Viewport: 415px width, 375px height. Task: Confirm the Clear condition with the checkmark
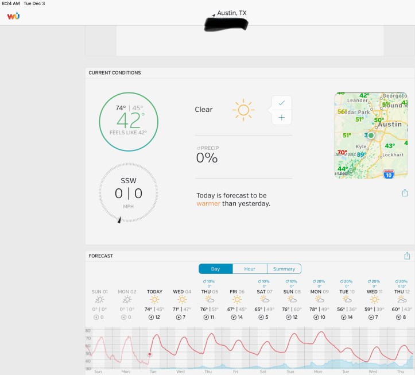coord(281,103)
